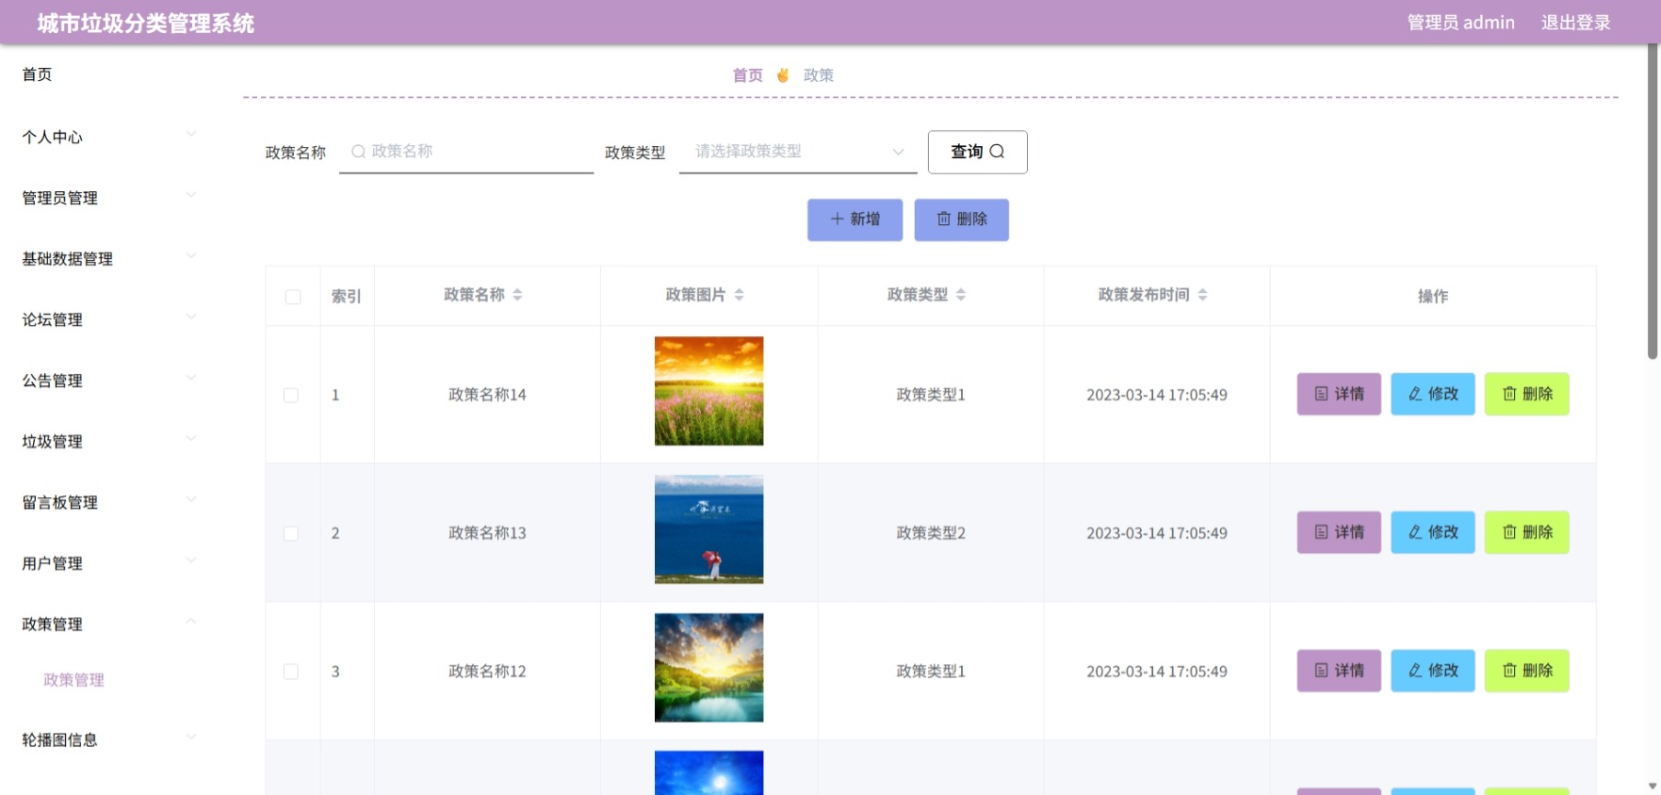Click the 新增 add button
This screenshot has width=1661, height=795.
pos(855,219)
